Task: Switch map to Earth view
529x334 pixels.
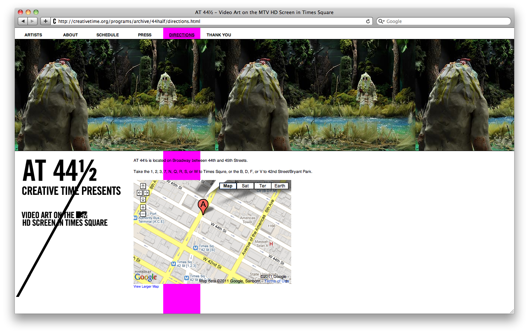Action: click(x=280, y=186)
